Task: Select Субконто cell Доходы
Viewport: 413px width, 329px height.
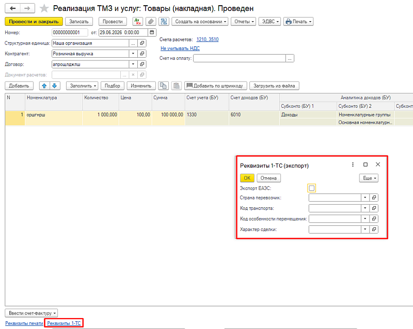Action: tap(308, 115)
